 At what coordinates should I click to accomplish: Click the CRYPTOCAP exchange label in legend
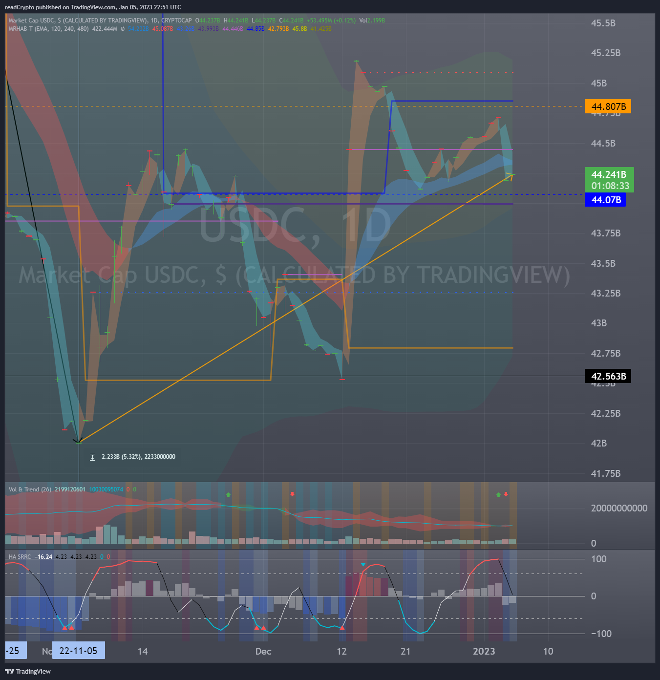176,21
